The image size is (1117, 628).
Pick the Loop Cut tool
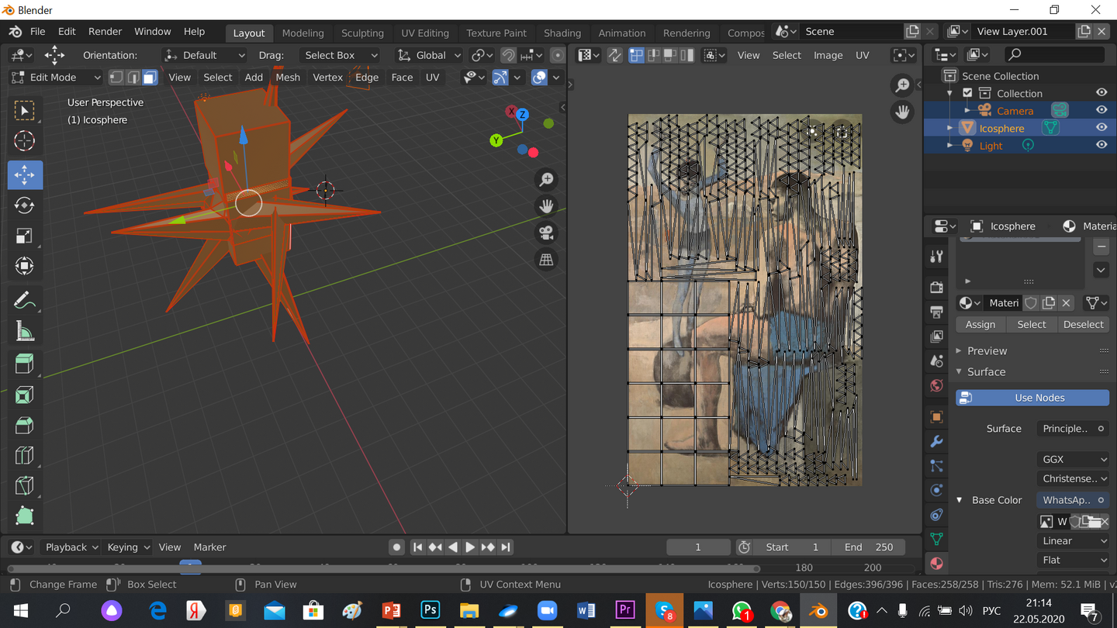point(25,456)
